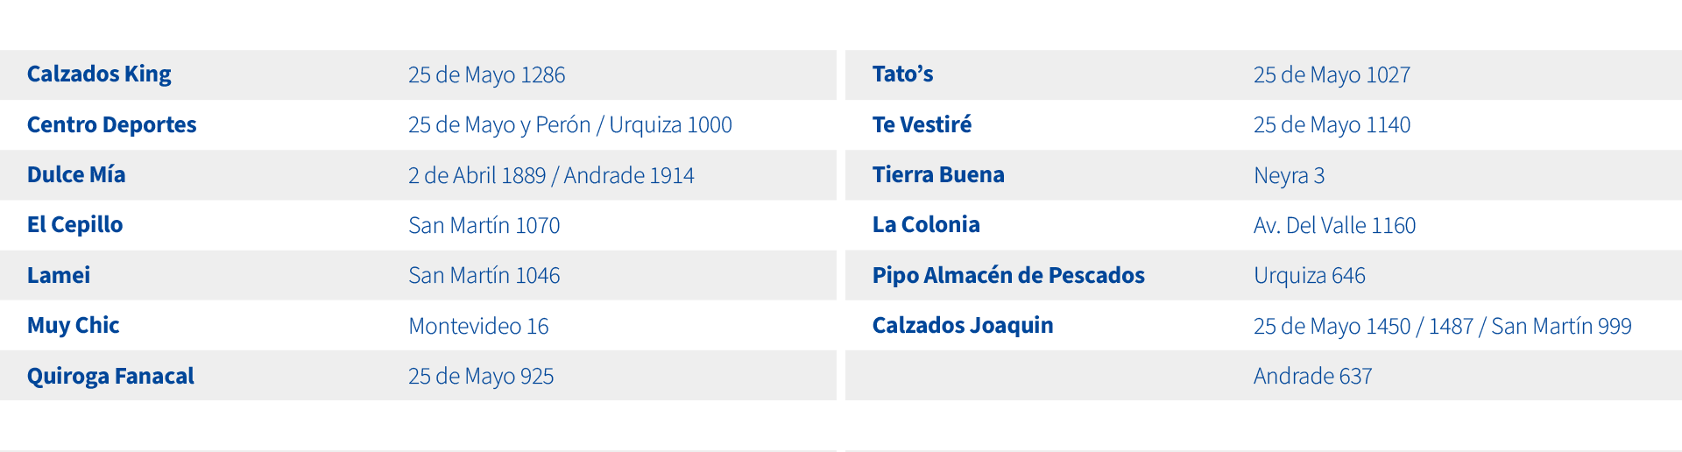The image size is (1682, 452).
Task: Click the Av. Del Valle 1160 address
Action: pos(1334,225)
